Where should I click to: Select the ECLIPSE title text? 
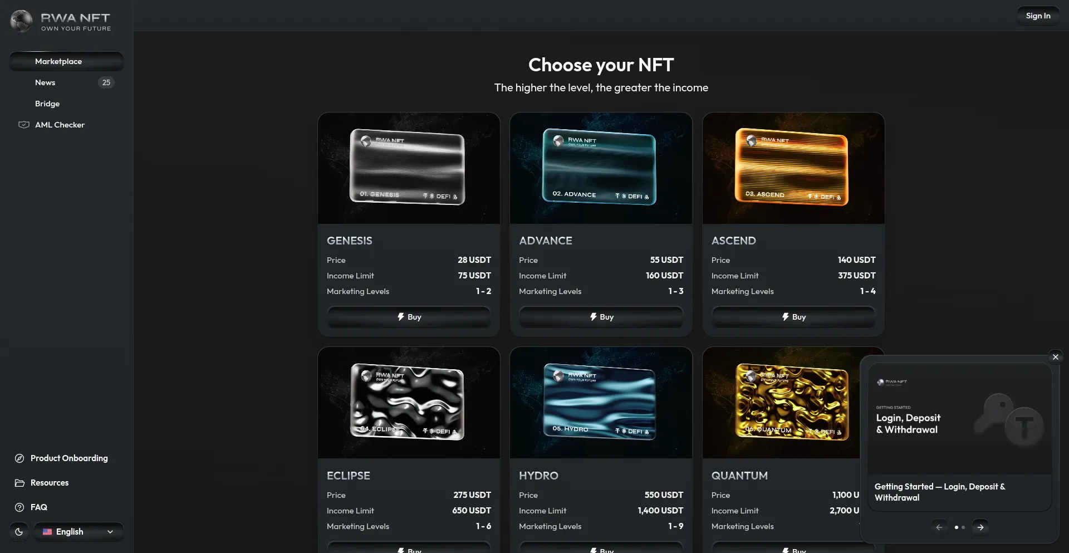pos(349,476)
